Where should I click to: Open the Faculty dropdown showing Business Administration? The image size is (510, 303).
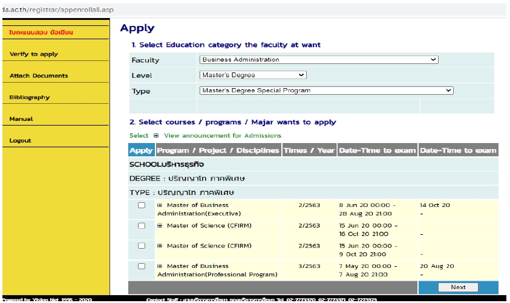pos(318,60)
